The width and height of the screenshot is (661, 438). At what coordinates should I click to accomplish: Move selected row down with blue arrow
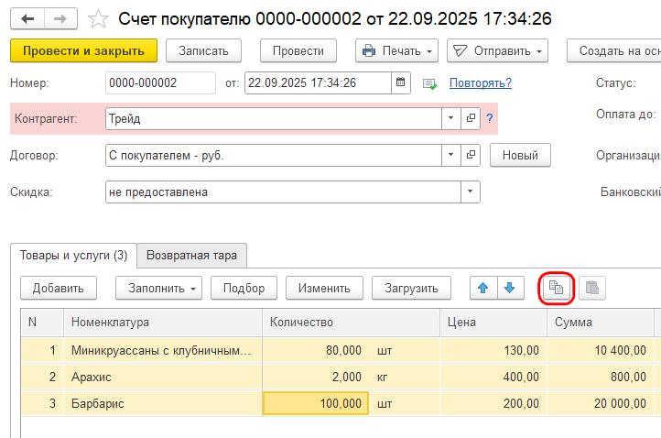(x=510, y=289)
